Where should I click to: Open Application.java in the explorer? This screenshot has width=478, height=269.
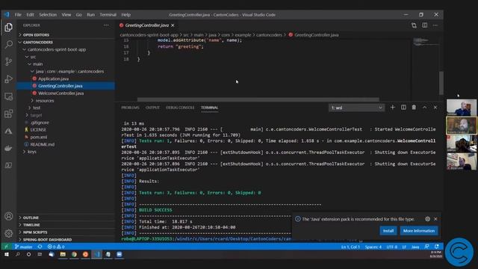pyautogui.click(x=66, y=78)
